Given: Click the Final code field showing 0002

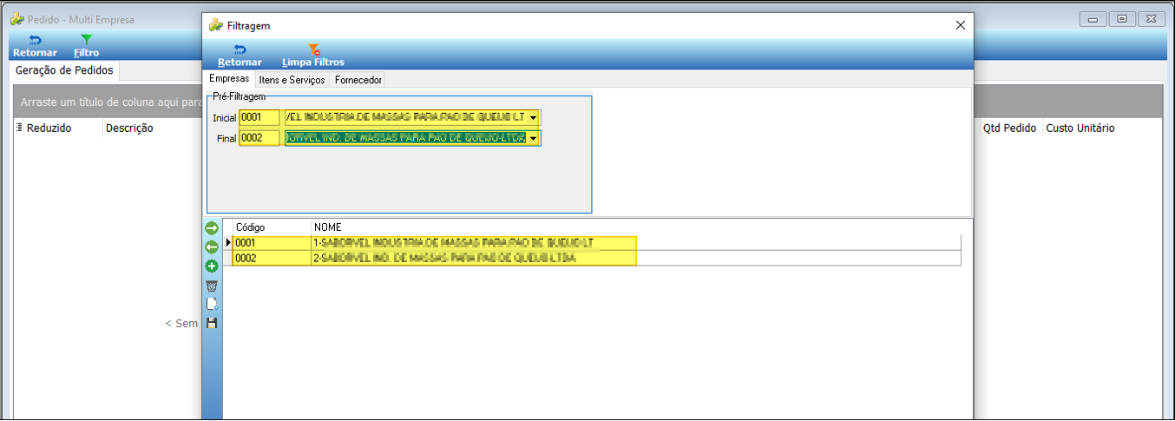Looking at the screenshot, I should [259, 138].
